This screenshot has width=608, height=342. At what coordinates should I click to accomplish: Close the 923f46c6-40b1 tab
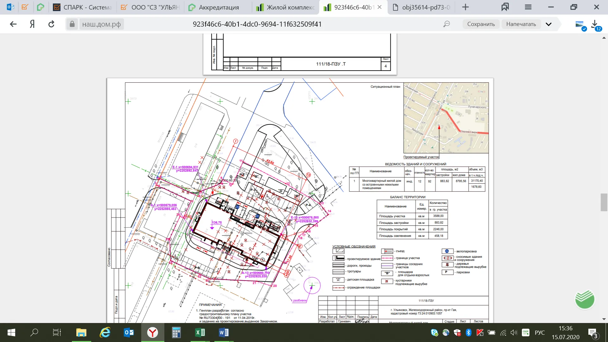[380, 7]
